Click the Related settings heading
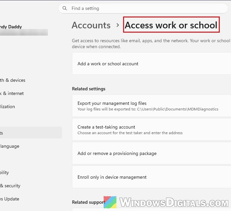Screen dimensions: 231x211 pyautogui.click(x=89, y=89)
